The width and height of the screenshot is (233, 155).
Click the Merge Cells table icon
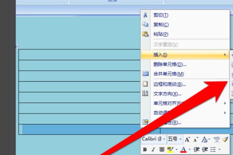(x=145, y=73)
